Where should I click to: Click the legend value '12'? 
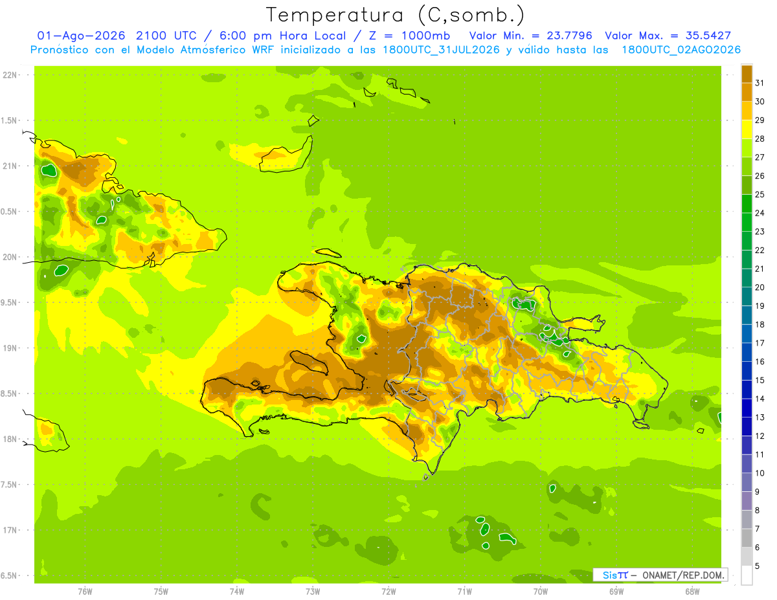click(x=760, y=436)
